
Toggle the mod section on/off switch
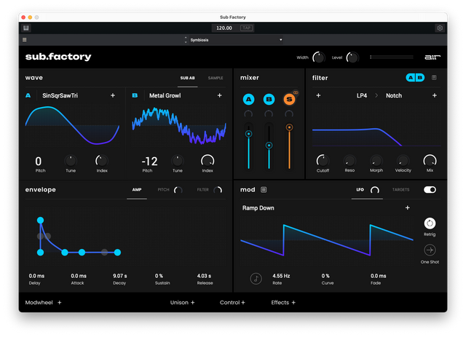[430, 190]
